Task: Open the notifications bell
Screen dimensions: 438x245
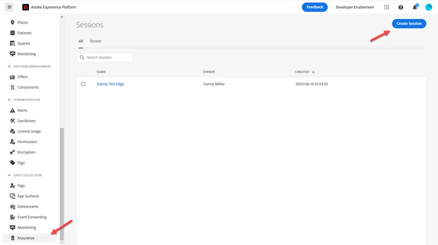Action: (415, 7)
